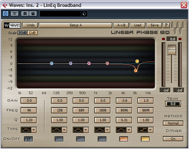189x149 pixels.
Task: Open the 8096 Hz band Type dropdown
Action: point(129,130)
